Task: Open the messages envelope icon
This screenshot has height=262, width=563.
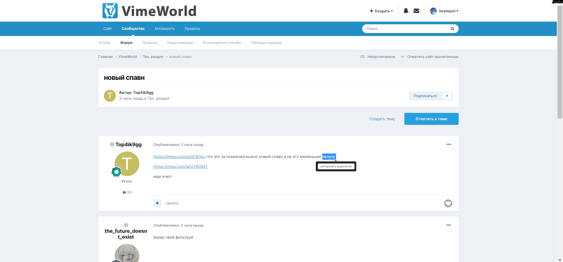Action: point(416,11)
